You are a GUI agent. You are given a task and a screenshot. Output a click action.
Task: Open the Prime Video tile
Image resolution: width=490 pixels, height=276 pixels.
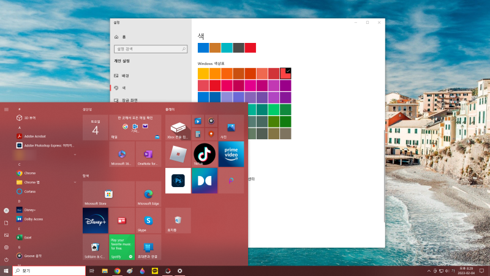tap(231, 154)
